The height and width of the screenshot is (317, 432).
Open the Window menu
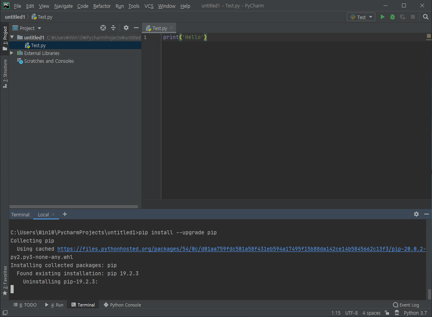click(x=167, y=6)
